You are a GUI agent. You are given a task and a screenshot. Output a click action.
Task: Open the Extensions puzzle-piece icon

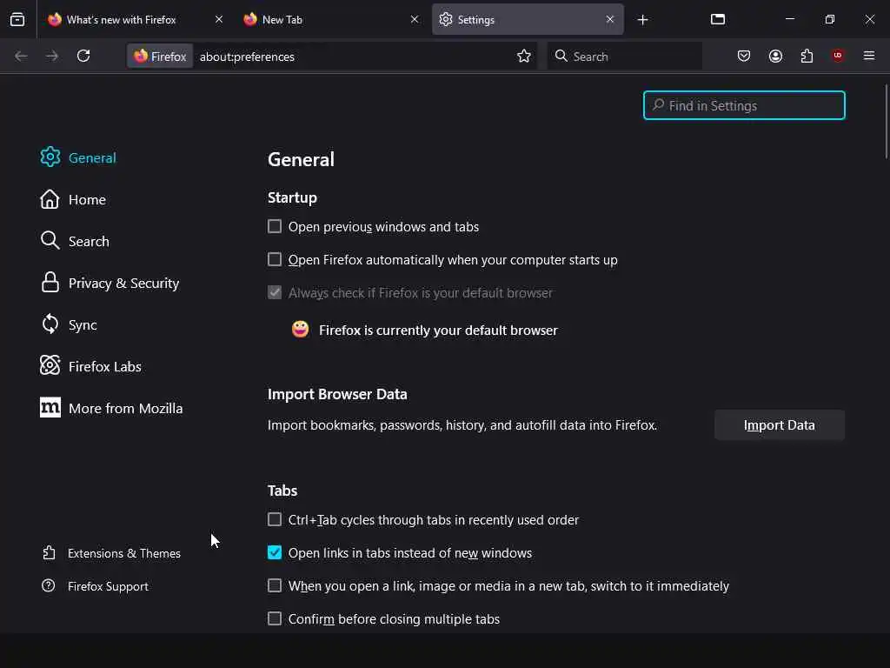[807, 56]
